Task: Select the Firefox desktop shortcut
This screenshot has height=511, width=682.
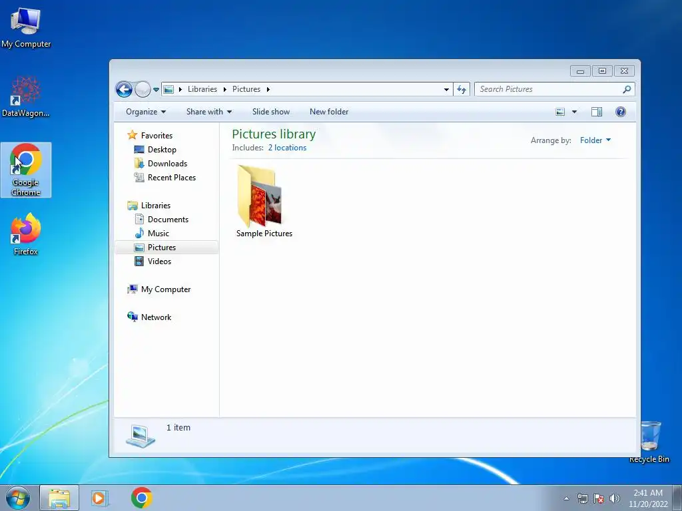Action: tap(26, 234)
